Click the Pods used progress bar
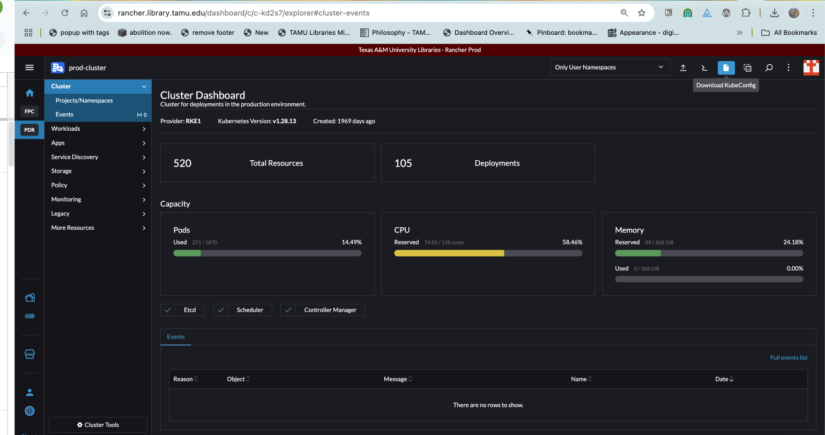This screenshot has height=435, width=825. (x=267, y=253)
